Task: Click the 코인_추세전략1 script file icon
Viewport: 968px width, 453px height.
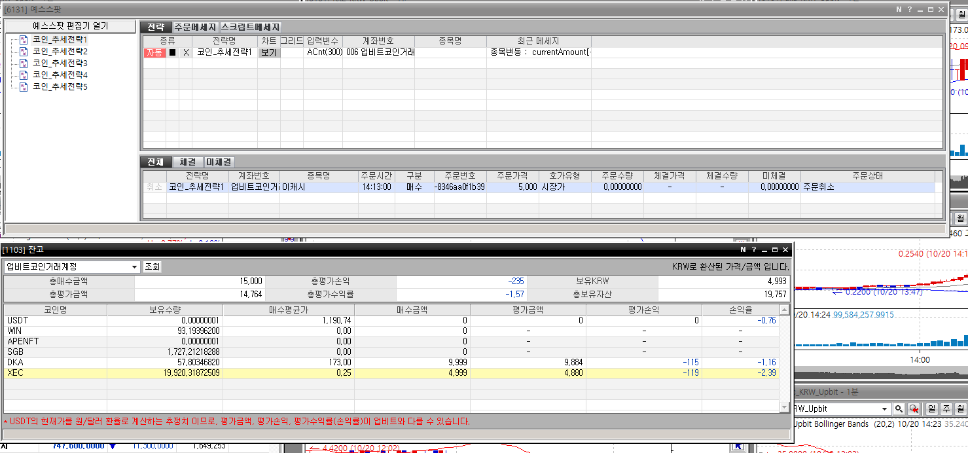Action: click(x=24, y=40)
